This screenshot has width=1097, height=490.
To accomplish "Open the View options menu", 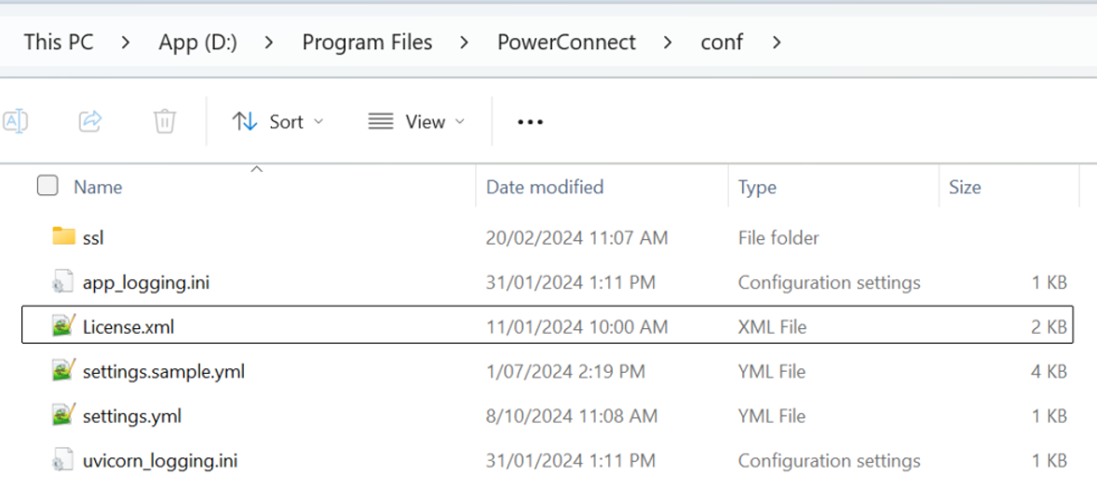I will coord(416,122).
